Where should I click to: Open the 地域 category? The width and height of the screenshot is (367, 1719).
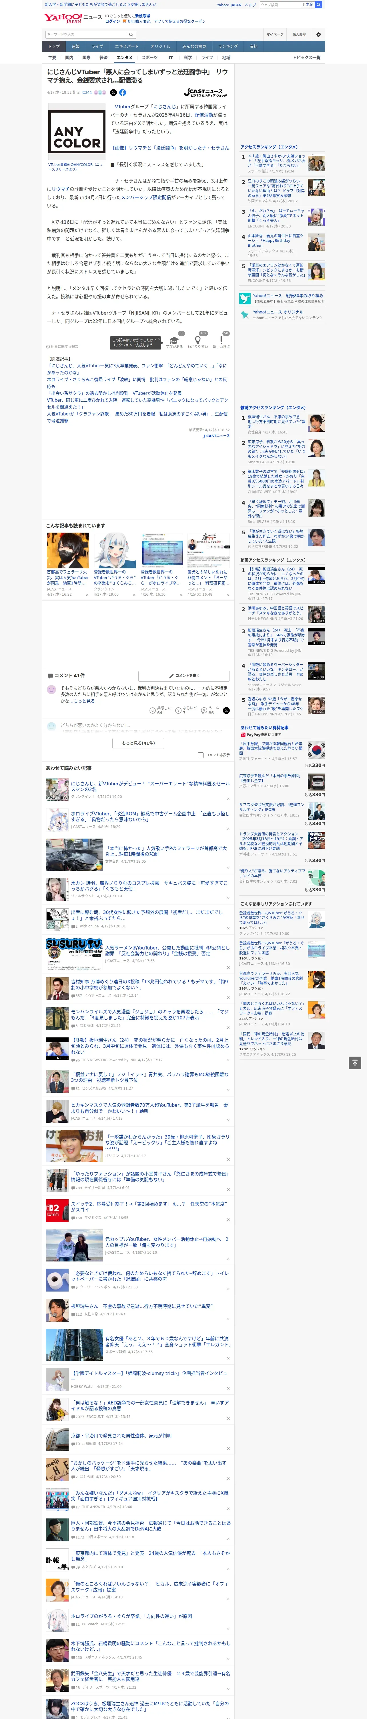coord(226,58)
